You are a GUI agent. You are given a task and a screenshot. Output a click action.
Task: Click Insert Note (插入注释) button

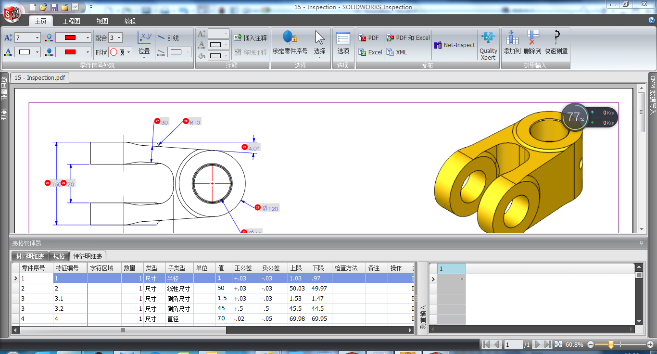(x=250, y=38)
